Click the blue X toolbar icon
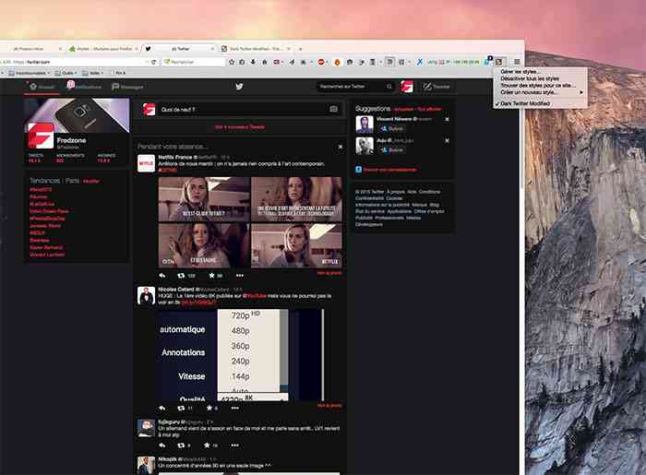Screen dimensions: 646x475 [x=419, y=62]
